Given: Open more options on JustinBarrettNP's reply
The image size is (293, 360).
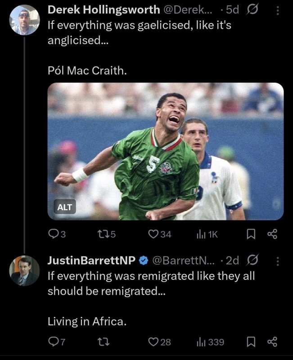Looking at the screenshot, I should (x=277, y=261).
